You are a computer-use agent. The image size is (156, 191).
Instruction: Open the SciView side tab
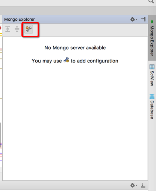click(x=152, y=75)
